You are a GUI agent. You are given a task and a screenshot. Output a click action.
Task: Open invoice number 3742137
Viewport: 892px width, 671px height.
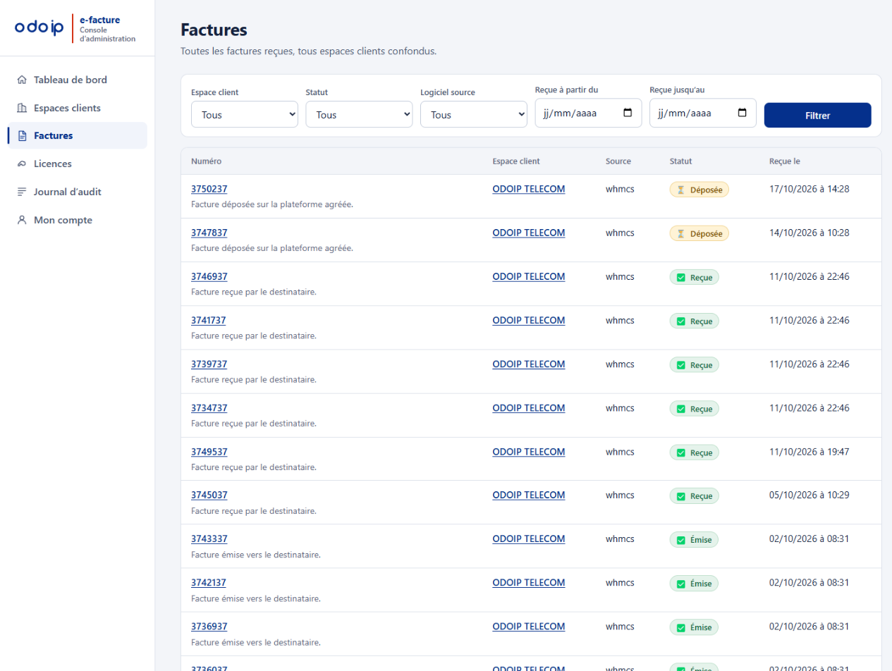tap(209, 582)
